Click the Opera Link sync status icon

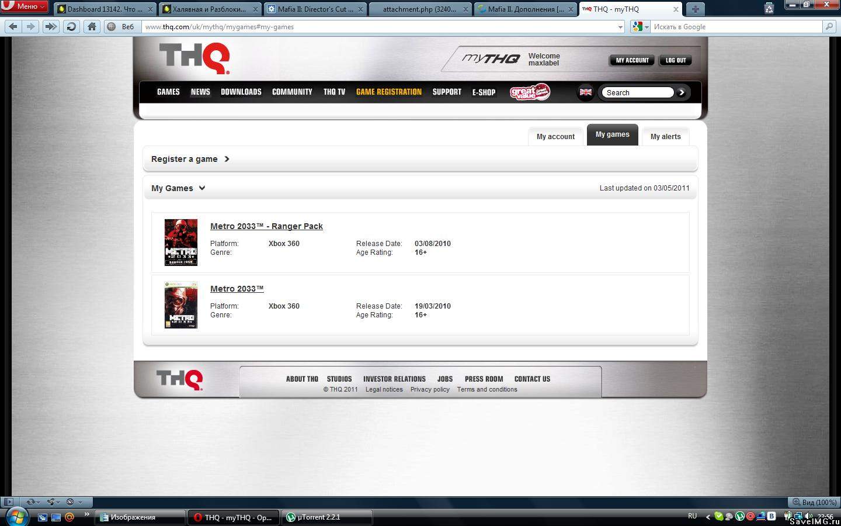coord(32,501)
